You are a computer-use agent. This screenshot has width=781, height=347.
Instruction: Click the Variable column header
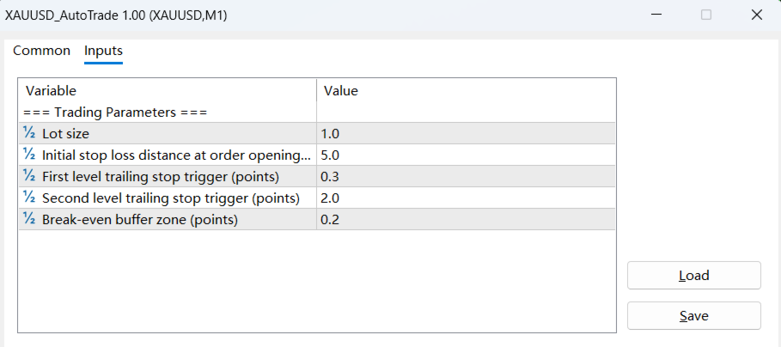point(168,90)
